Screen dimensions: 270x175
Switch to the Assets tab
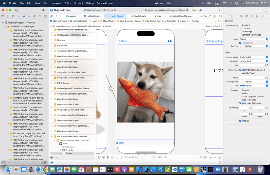click(71, 16)
